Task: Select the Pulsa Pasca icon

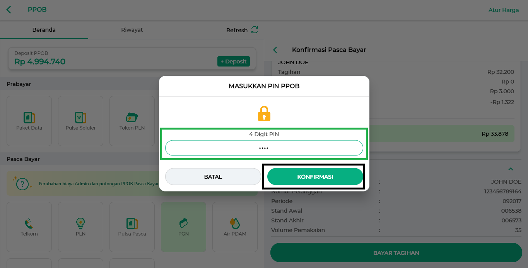Action: [132, 227]
